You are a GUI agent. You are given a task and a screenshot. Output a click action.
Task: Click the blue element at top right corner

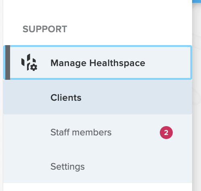(197, 1)
